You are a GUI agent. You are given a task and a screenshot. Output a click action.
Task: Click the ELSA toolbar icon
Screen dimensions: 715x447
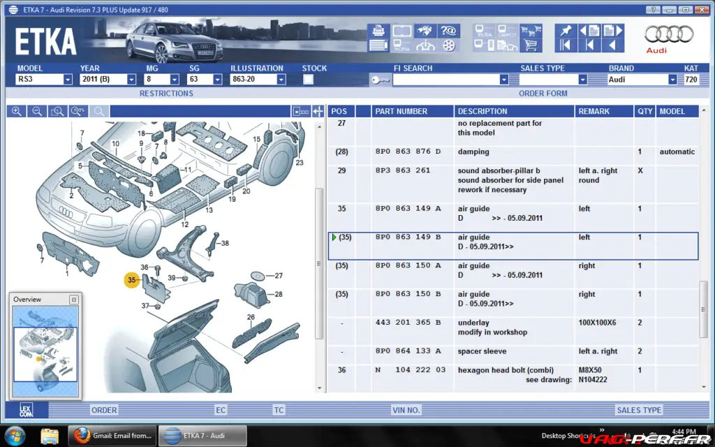click(484, 31)
